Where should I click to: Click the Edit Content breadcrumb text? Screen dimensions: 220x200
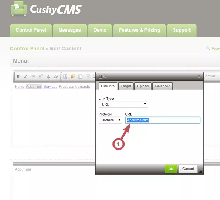[66, 49]
